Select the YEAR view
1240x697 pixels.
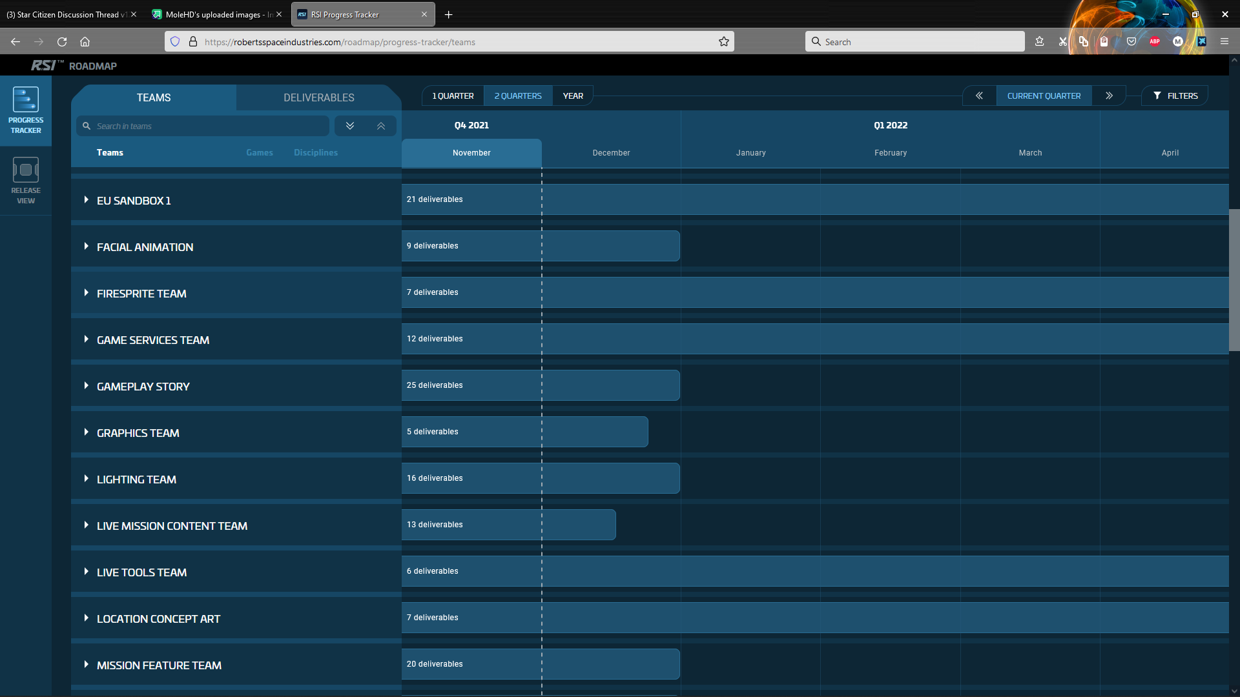573,96
